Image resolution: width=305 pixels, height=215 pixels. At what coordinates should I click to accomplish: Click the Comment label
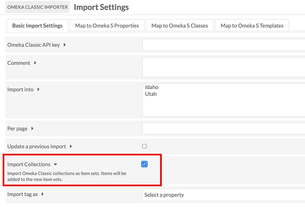coord(19,63)
